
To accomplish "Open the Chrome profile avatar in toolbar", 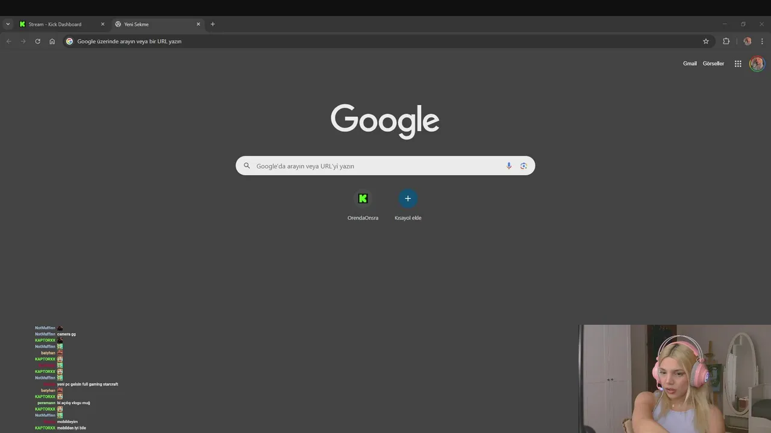I will (x=748, y=41).
